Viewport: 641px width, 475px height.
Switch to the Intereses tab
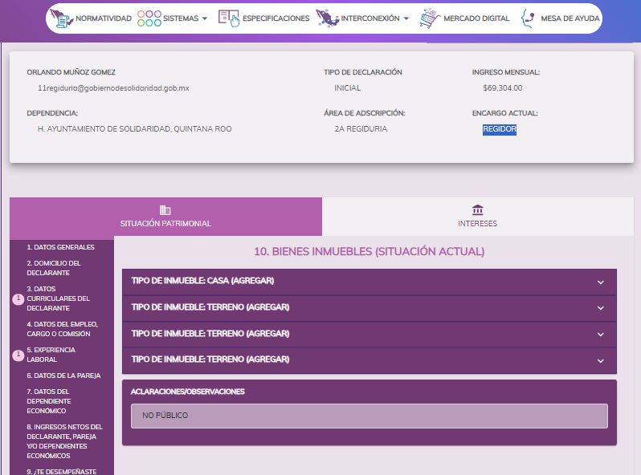tap(477, 217)
